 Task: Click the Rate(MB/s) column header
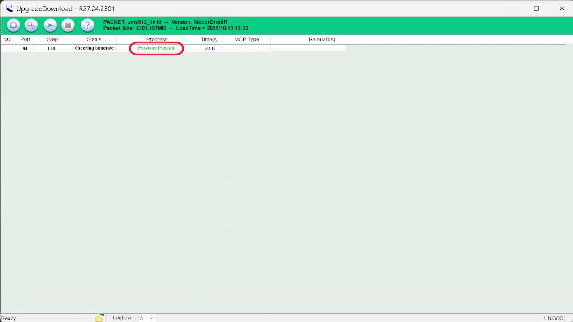point(322,39)
